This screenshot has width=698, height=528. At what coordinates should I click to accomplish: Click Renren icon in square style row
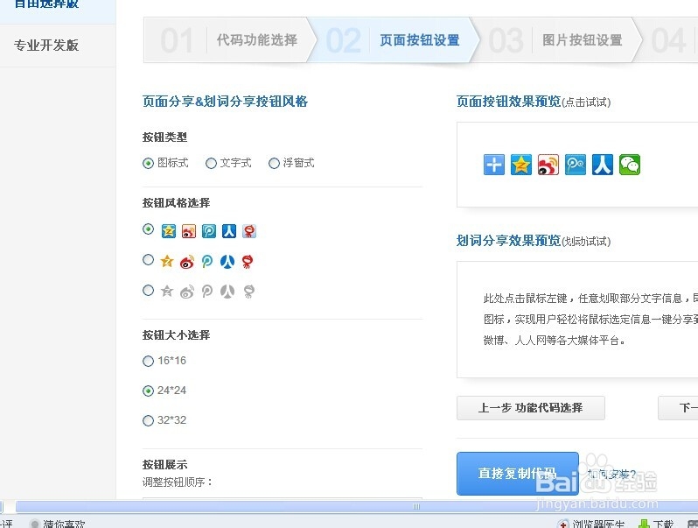[x=229, y=231]
